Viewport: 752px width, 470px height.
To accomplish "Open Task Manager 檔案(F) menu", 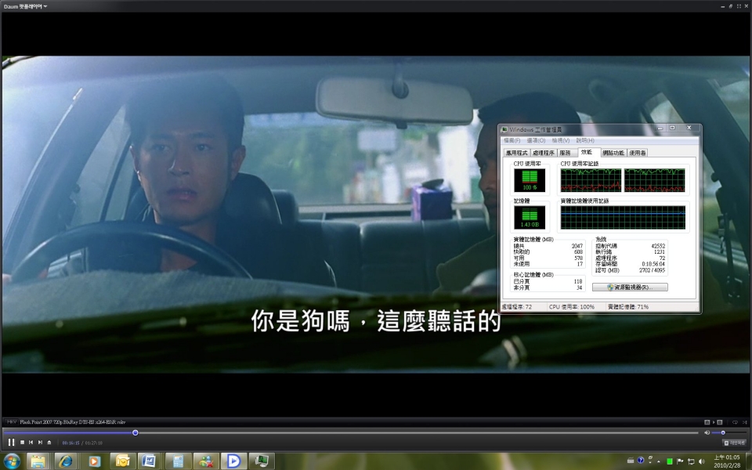I will [512, 140].
